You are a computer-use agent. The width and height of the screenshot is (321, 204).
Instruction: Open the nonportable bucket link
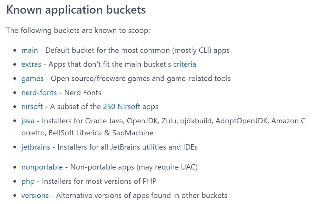point(42,167)
